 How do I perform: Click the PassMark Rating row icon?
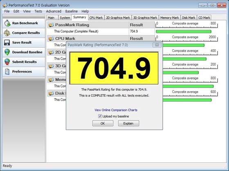pyautogui.click(x=51, y=25)
